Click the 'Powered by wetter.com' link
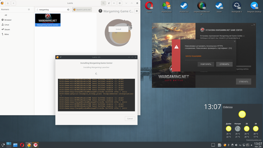 pos(253,140)
